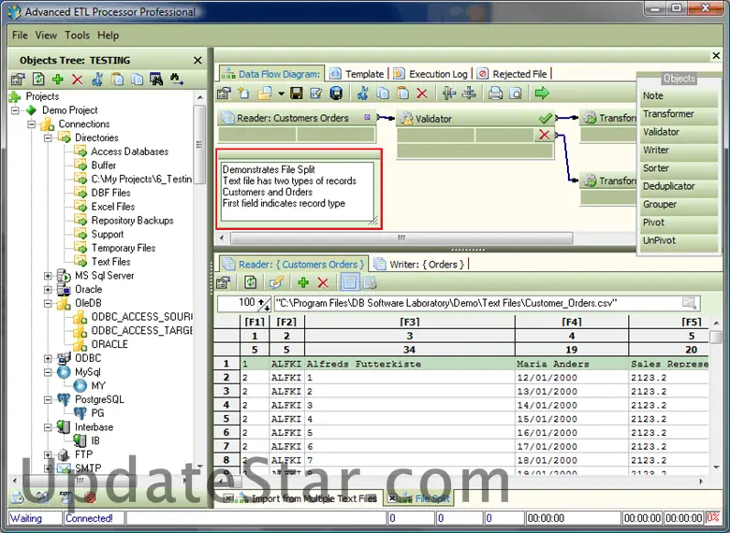Expand the MS Sql Server node
This screenshot has width=730, height=533.
point(48,276)
